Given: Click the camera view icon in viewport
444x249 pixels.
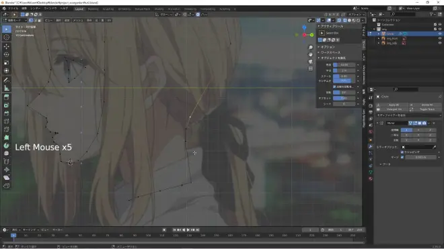Looking at the screenshot, I should [x=311, y=61].
